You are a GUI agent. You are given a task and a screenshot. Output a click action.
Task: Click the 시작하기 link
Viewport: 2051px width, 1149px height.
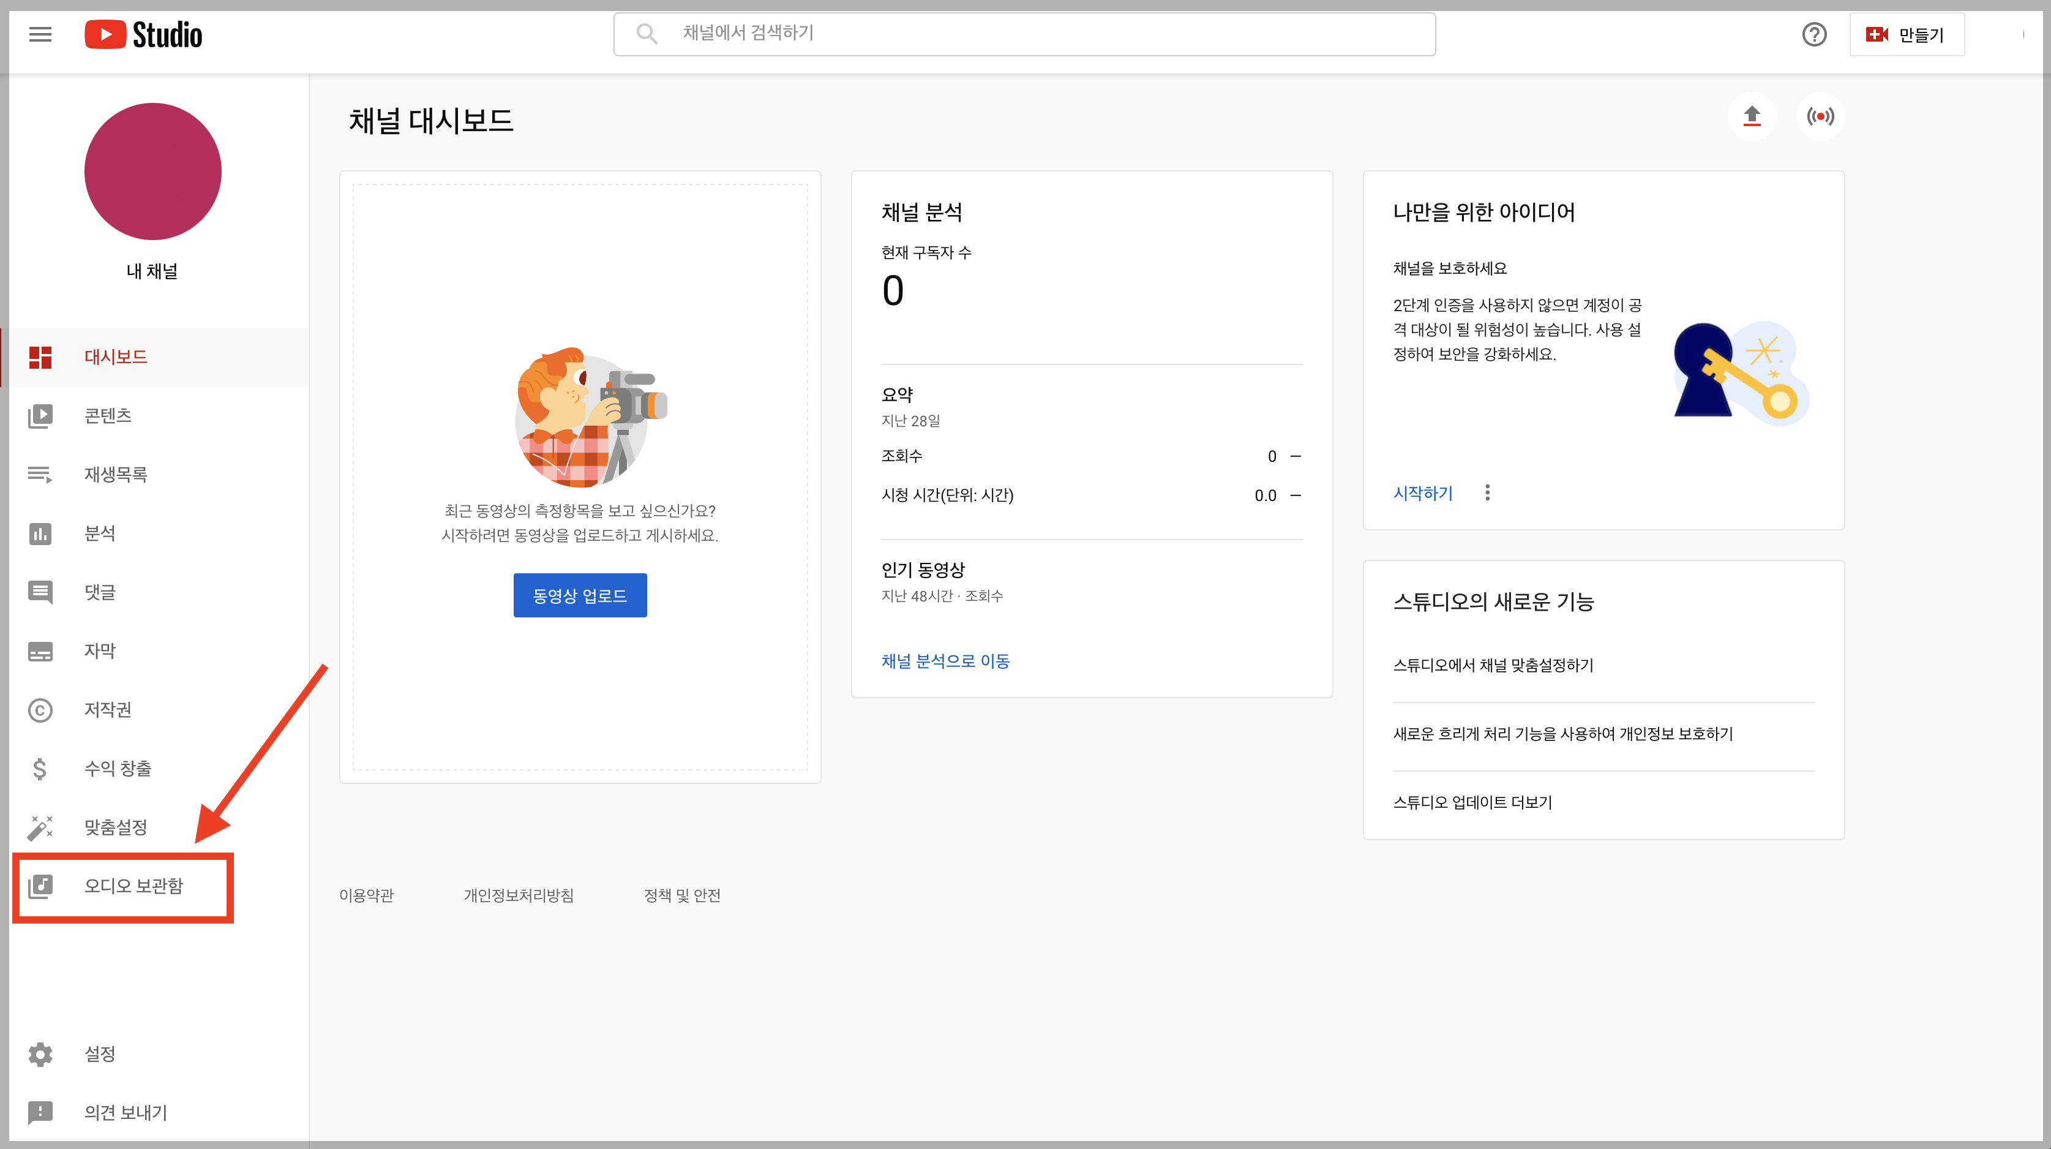[x=1423, y=493]
